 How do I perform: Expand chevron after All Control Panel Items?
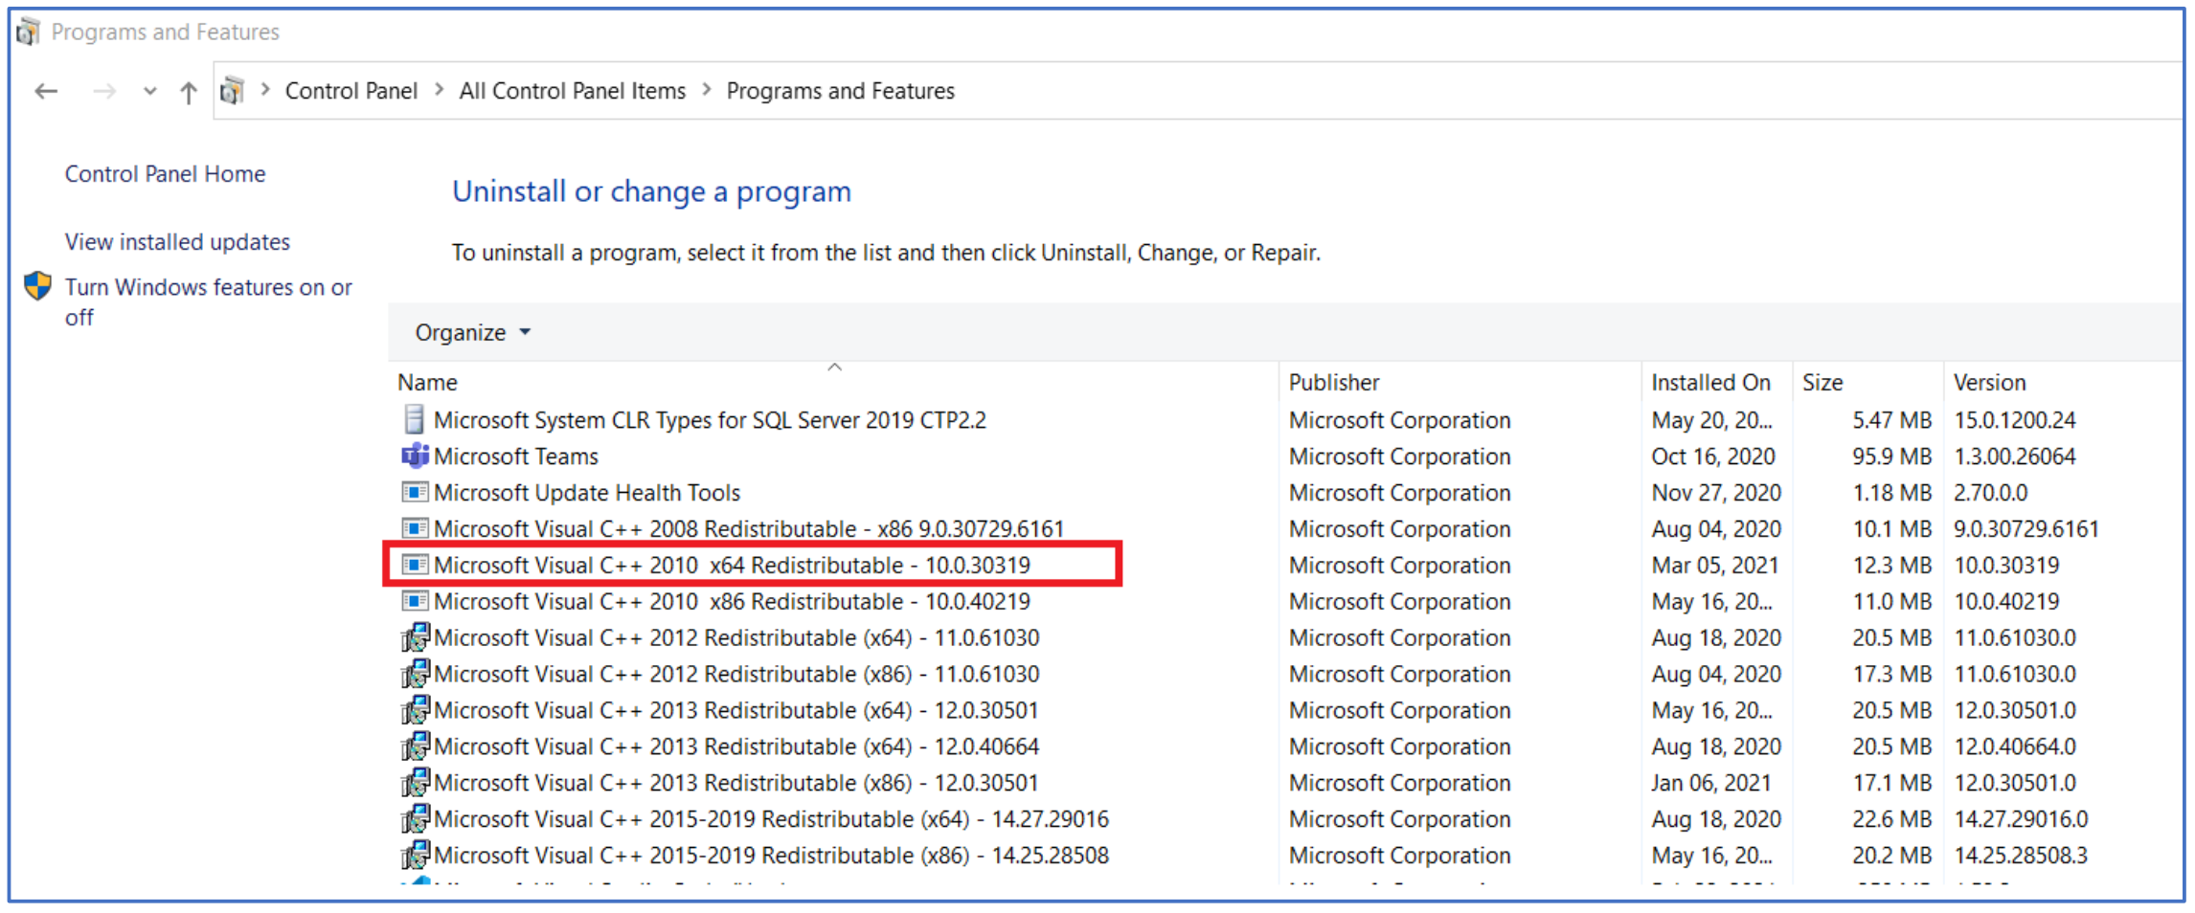(x=707, y=90)
